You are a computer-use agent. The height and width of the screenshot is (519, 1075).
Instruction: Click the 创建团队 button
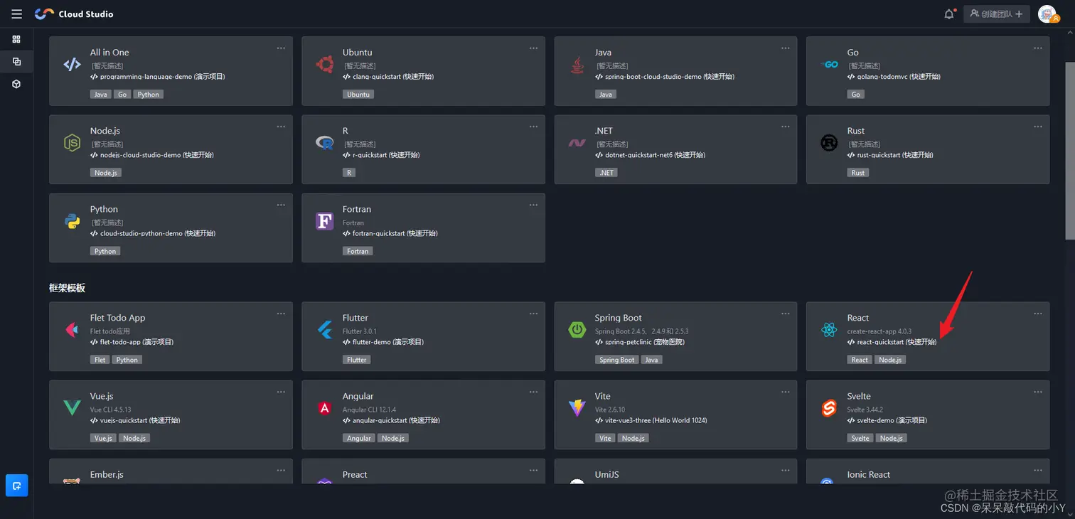(997, 14)
